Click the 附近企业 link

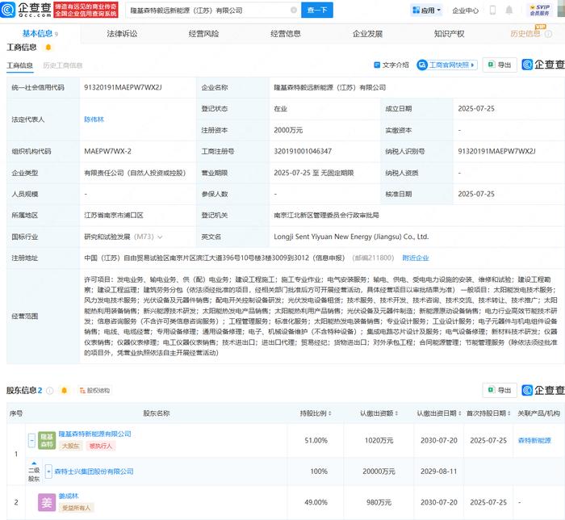416,258
